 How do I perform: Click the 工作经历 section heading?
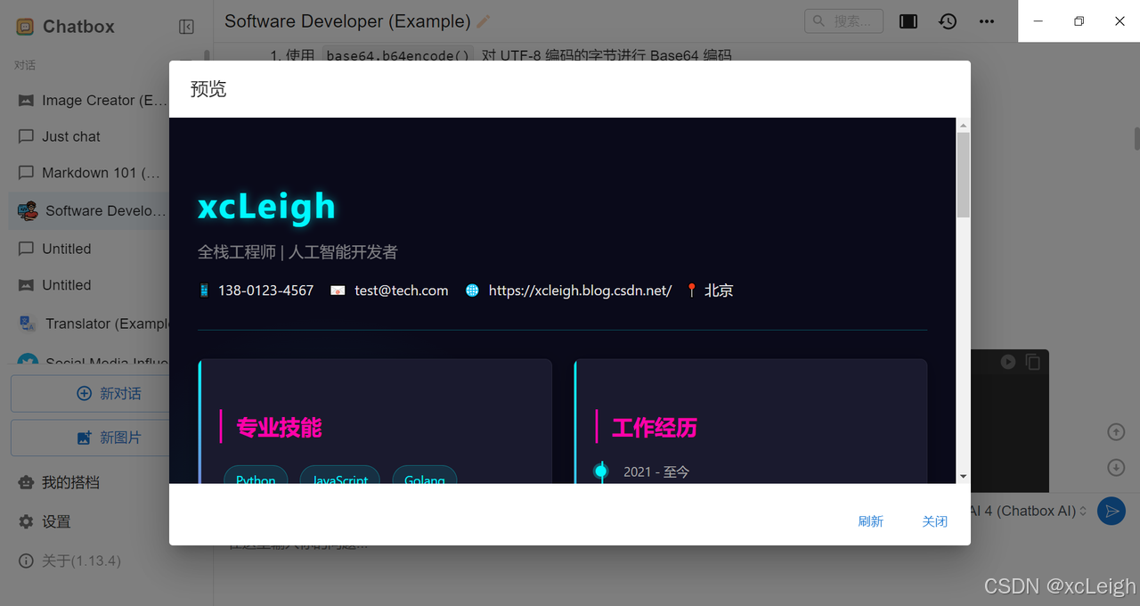(655, 428)
